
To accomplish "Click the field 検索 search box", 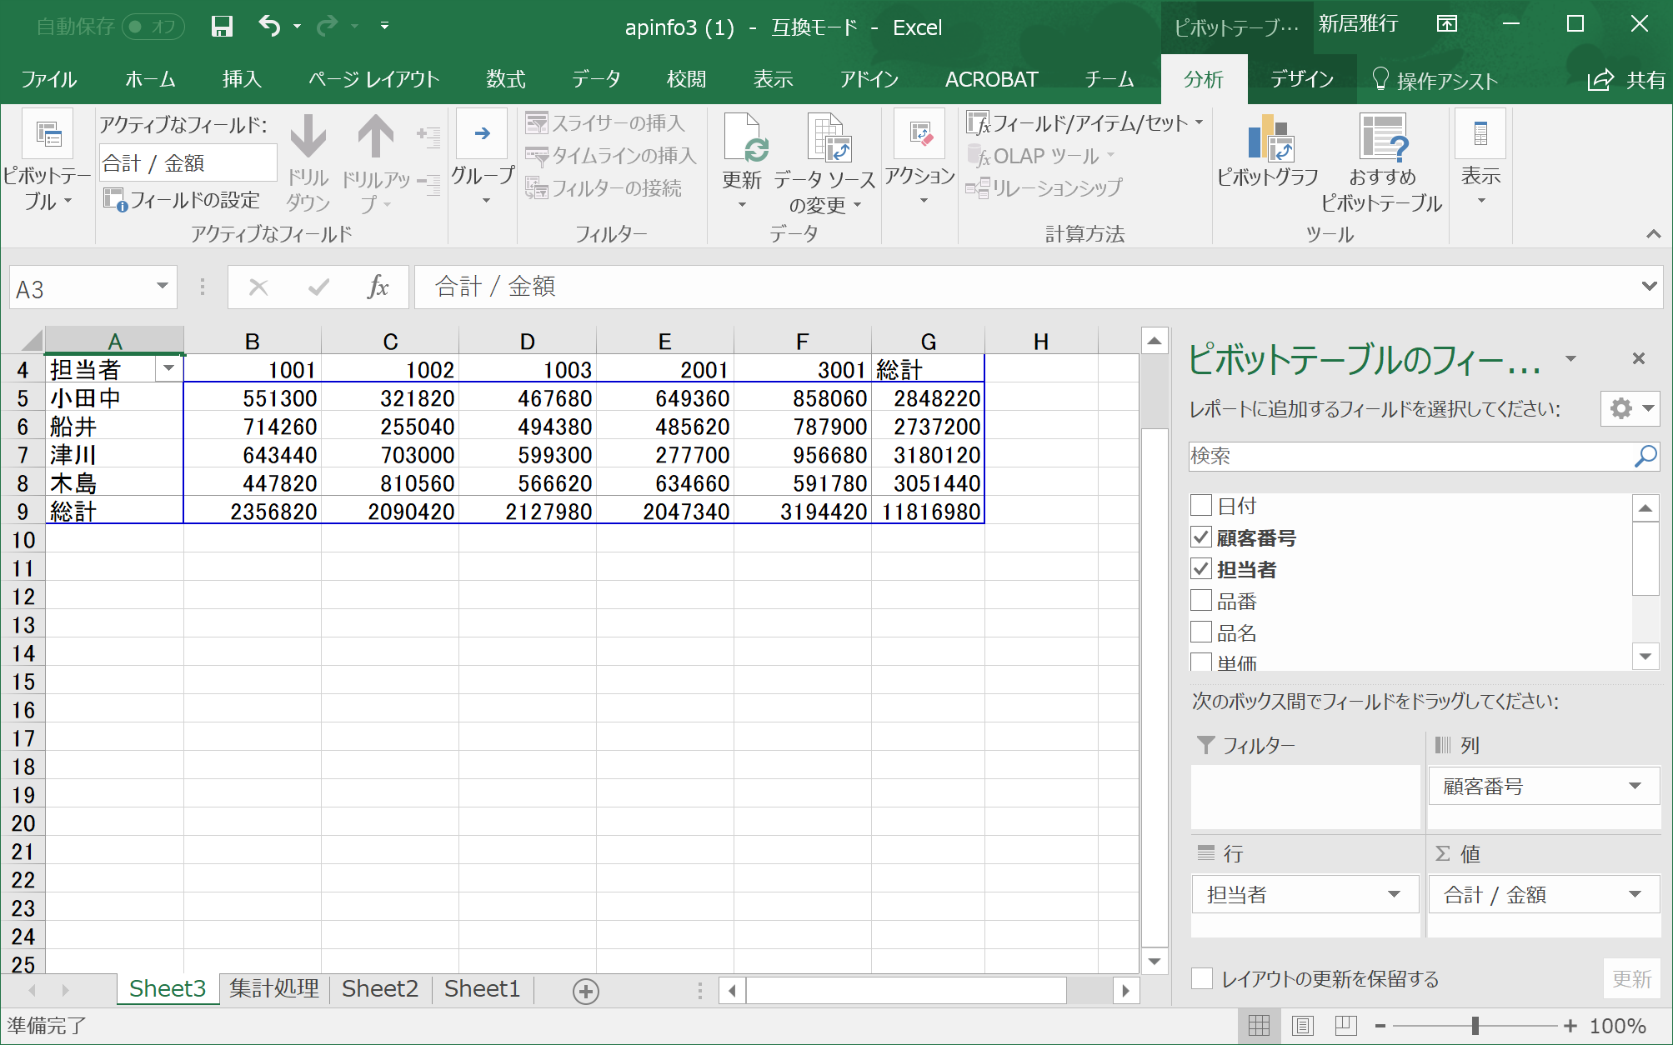I will (x=1409, y=456).
